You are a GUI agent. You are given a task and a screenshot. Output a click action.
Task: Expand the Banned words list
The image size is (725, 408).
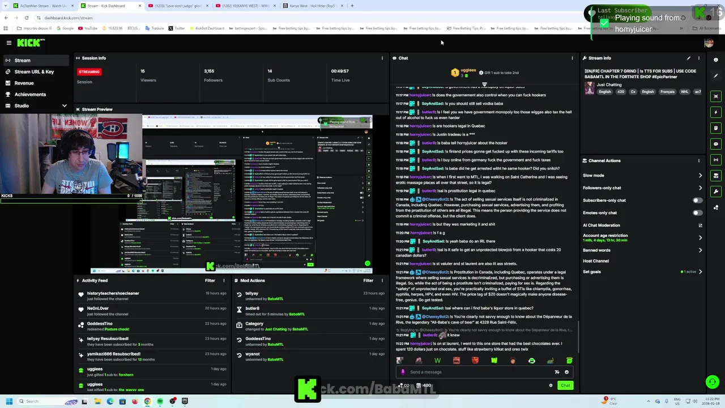coord(700,250)
